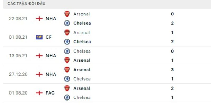The width and height of the screenshot is (211, 105).
Task: Open the Arsenal team link in the 22.08.21 match
Action: click(81, 14)
